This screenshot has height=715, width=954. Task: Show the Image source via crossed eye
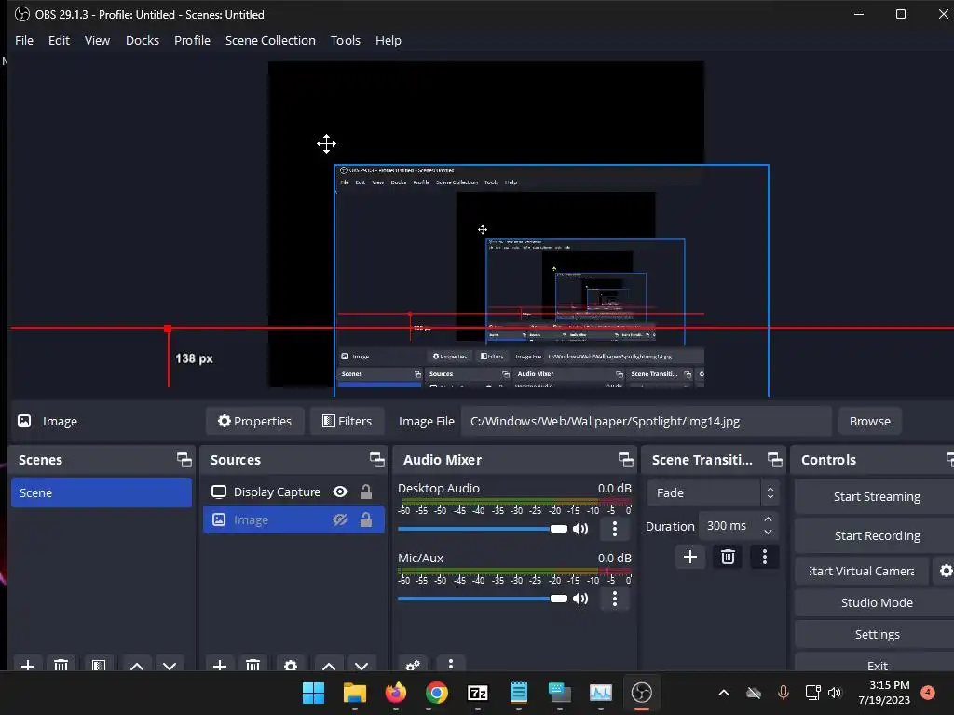[x=340, y=519]
